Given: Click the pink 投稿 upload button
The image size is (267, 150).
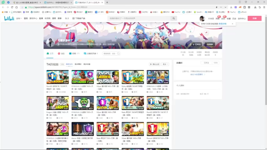Looking at the screenshot, I should coord(255,18).
